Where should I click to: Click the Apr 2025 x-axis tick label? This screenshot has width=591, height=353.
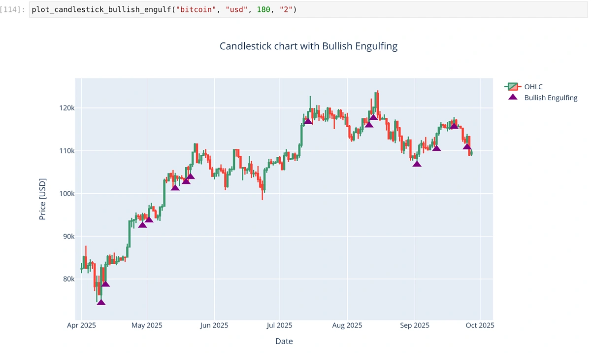81,325
